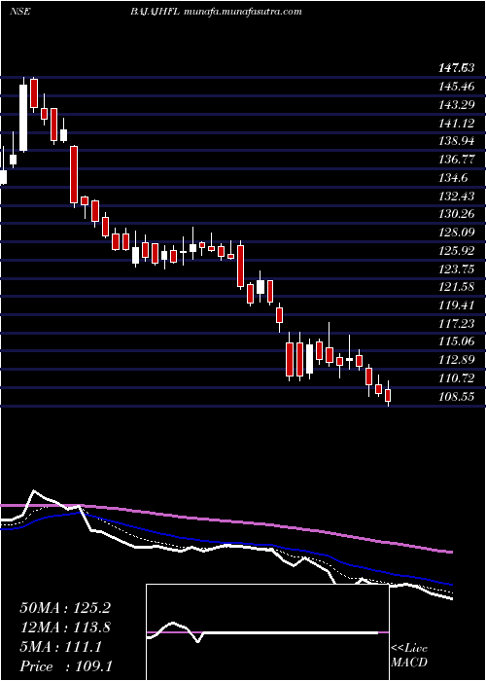Click the 110.72 price axis label
Viewport: 486px width, 681px height.
[456, 379]
